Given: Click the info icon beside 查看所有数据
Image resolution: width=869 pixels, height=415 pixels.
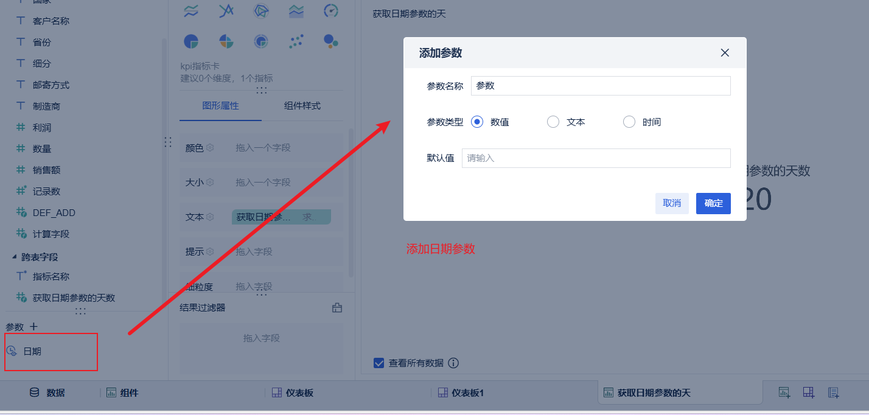Looking at the screenshot, I should 453,363.
